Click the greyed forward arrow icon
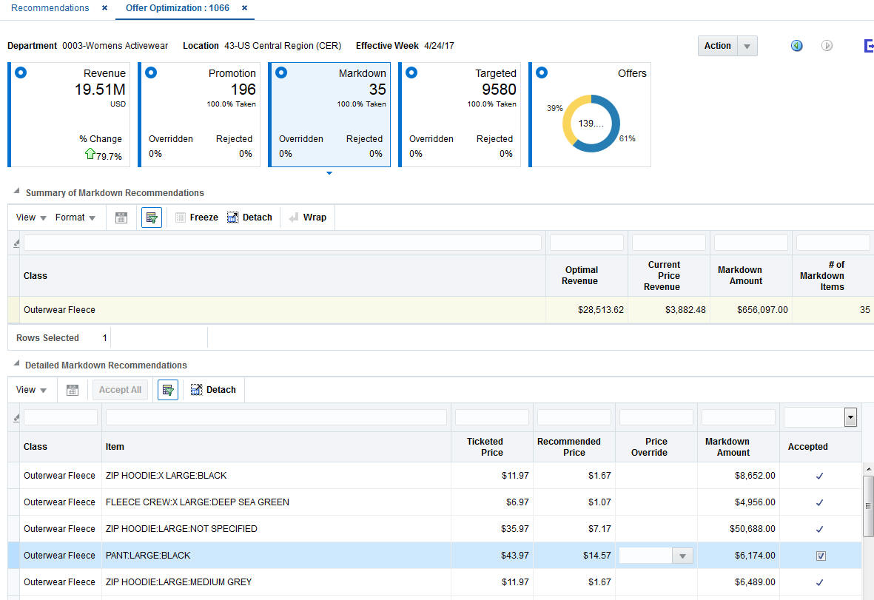Image resolution: width=874 pixels, height=600 pixels. 827,46
